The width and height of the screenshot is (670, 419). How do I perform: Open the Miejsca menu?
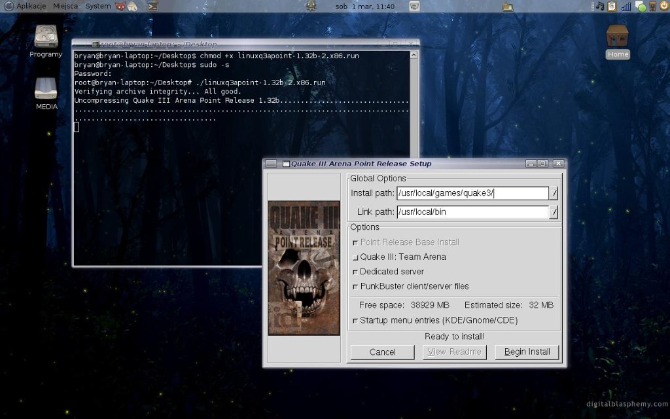tap(65, 6)
